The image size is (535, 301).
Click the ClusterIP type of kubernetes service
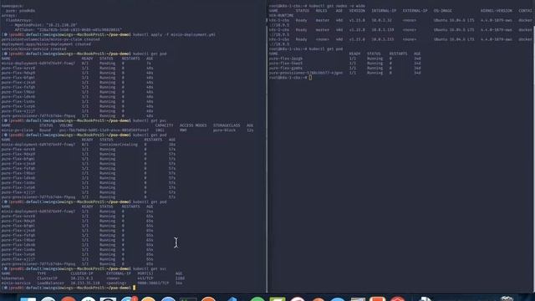(x=47, y=278)
